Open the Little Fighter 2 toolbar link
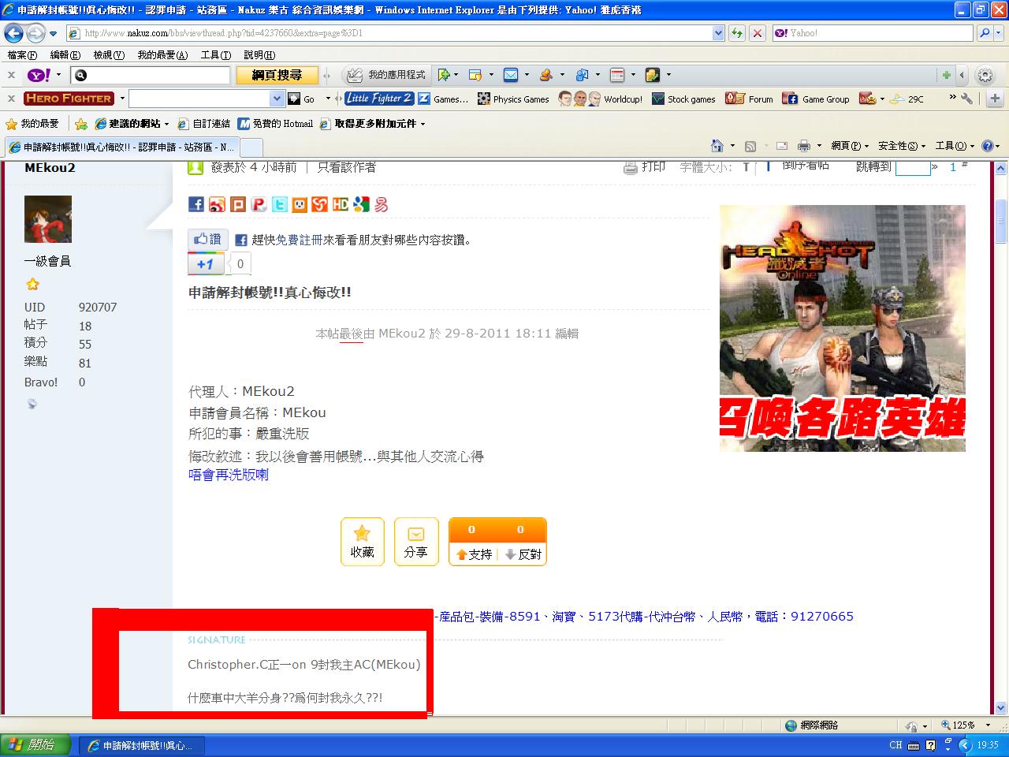 click(x=378, y=99)
